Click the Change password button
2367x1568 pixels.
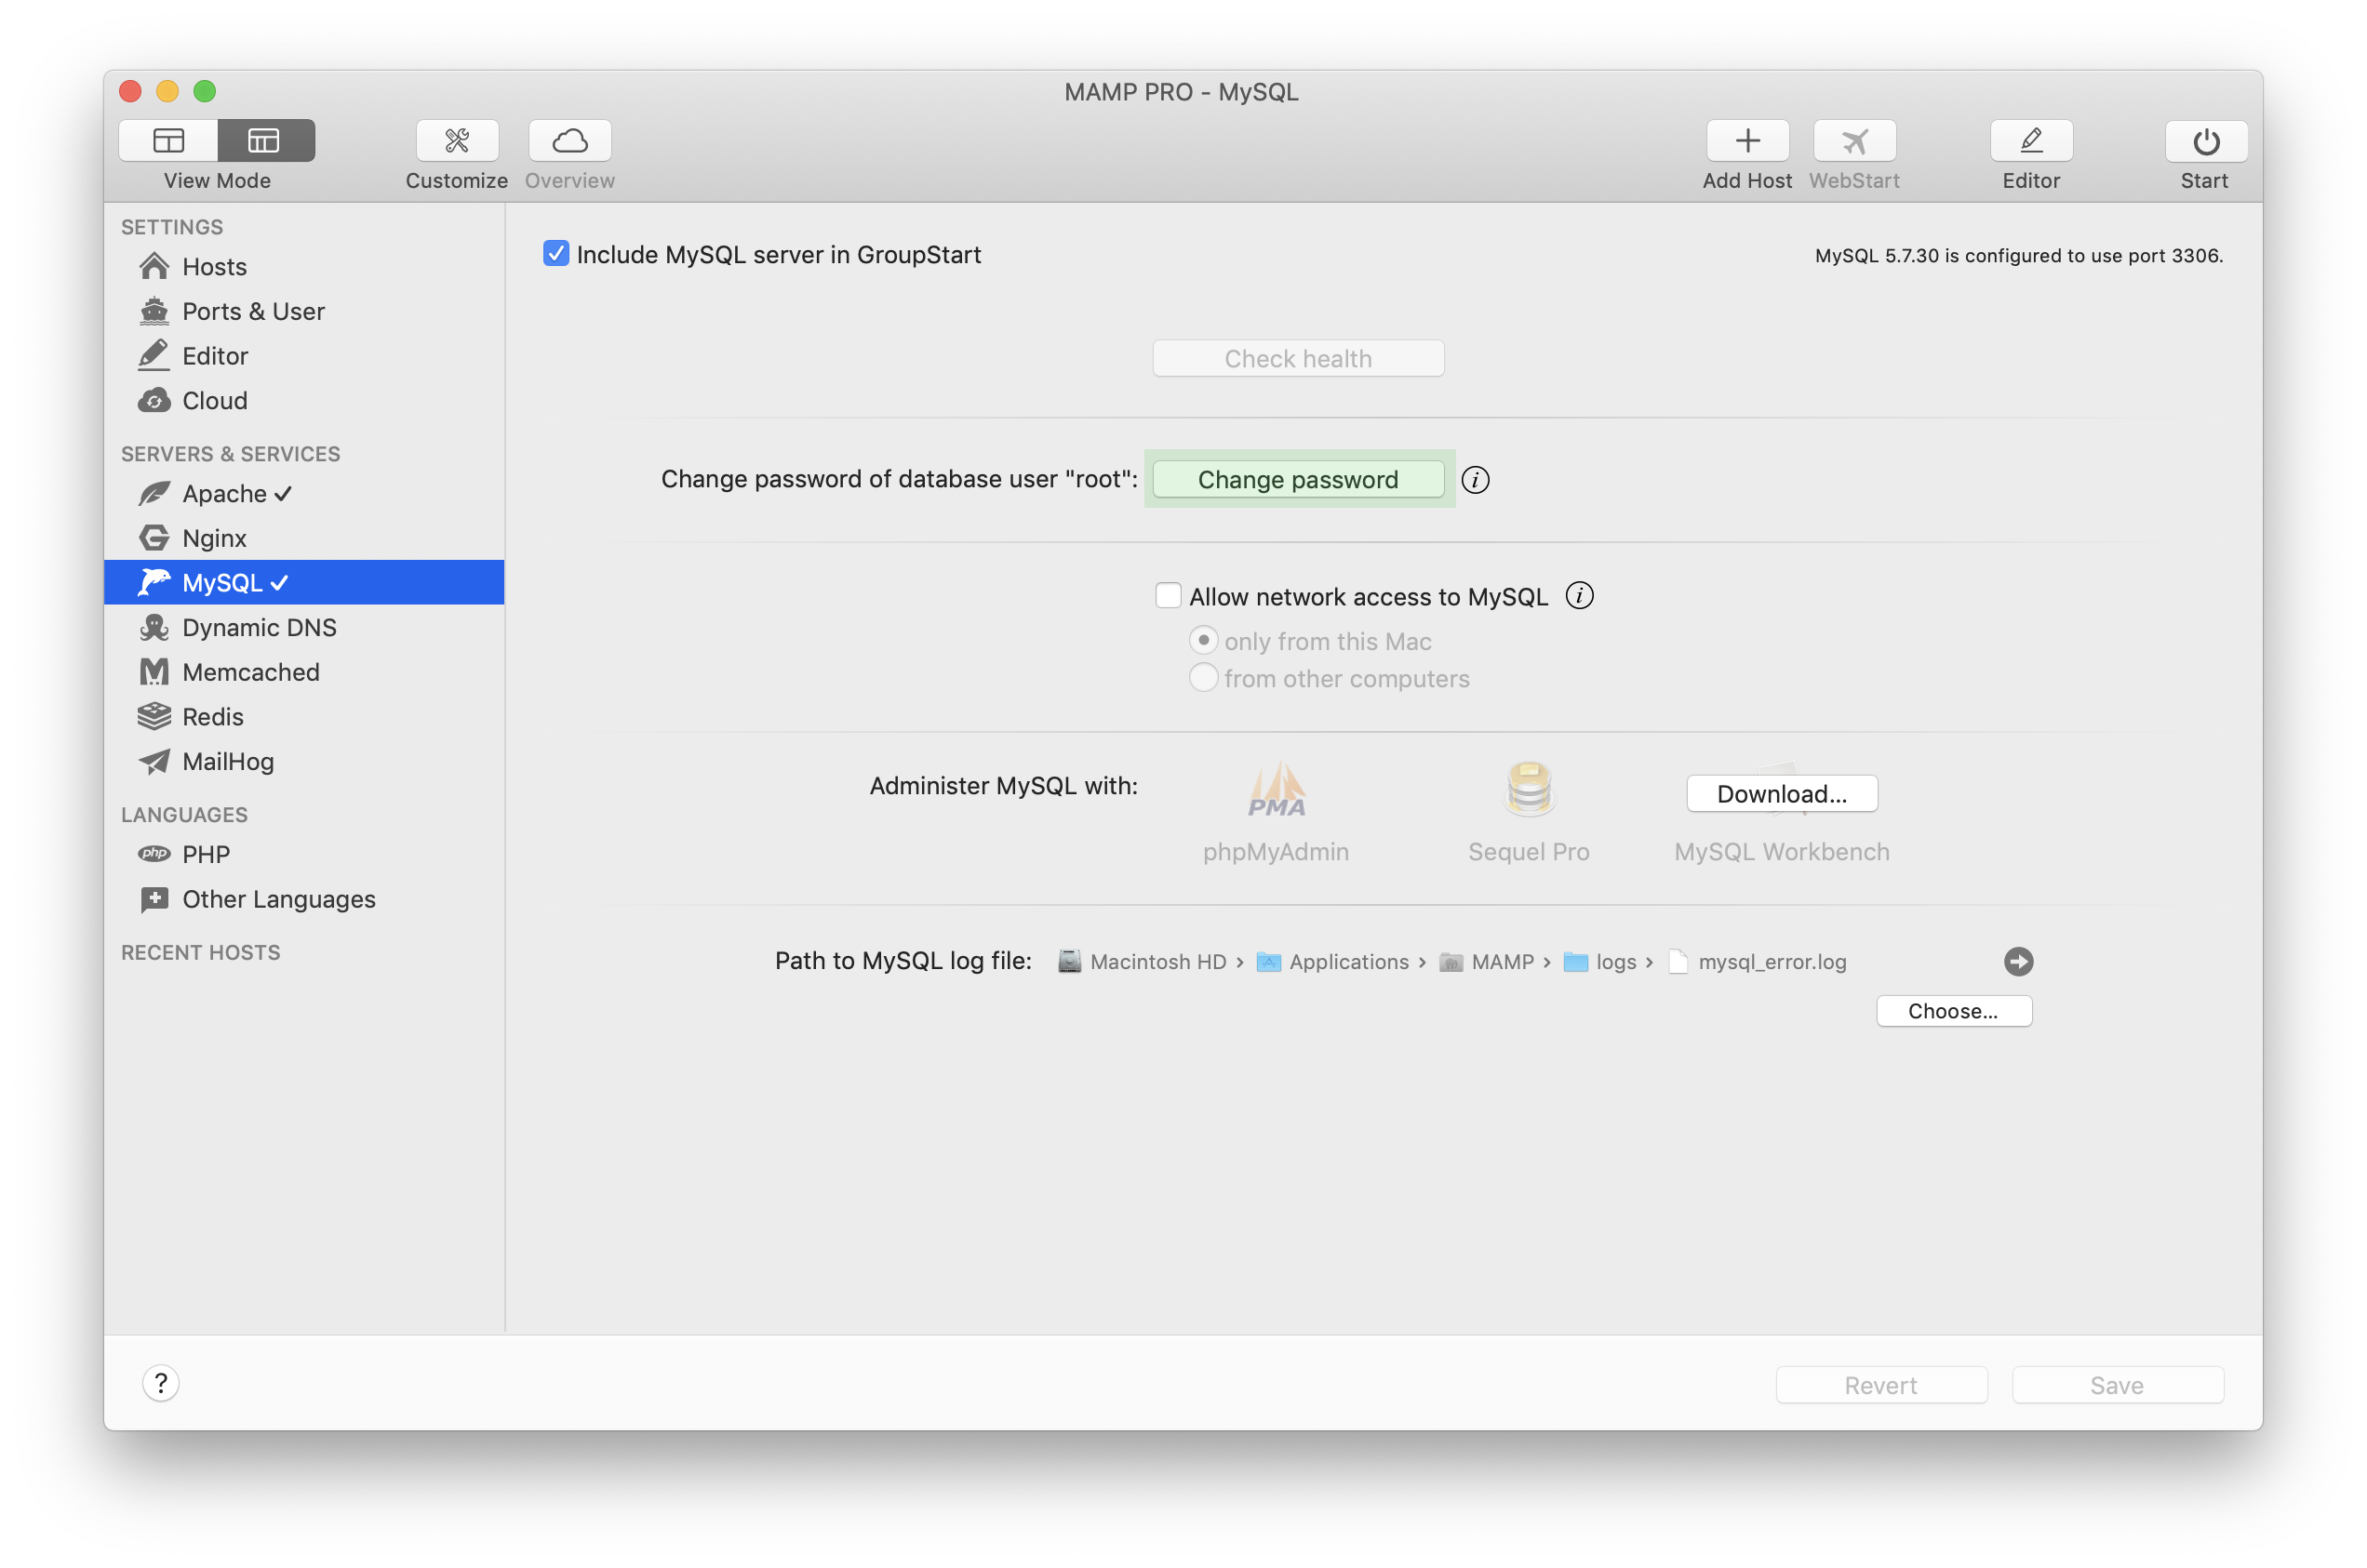1298,479
